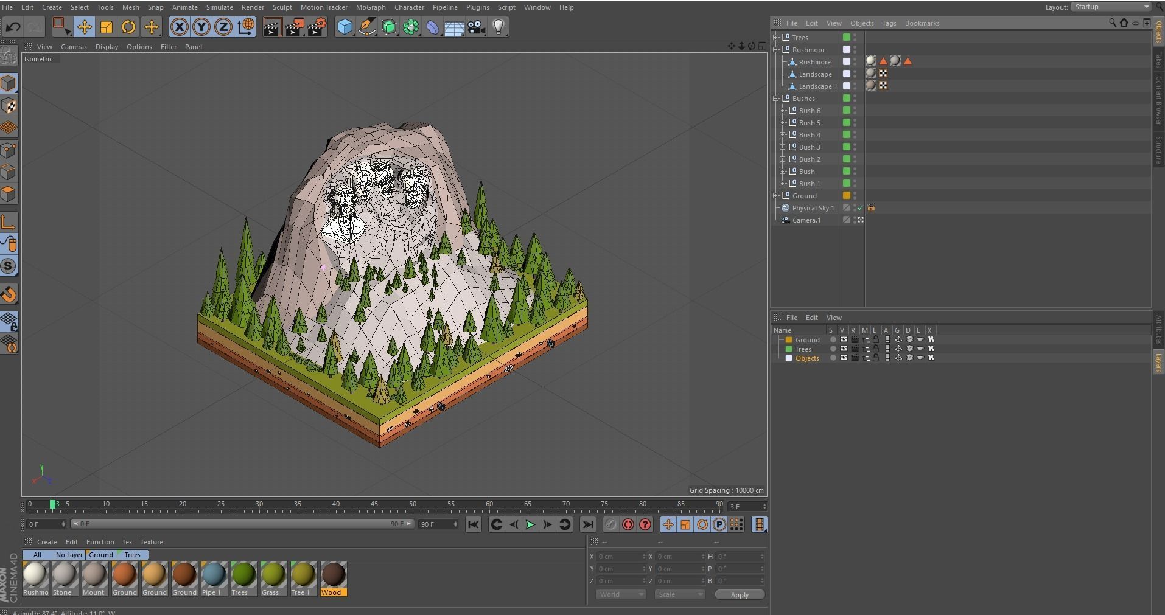Expand the Bush.6 object
Viewport: 1165px width, 615px height.
(x=783, y=110)
